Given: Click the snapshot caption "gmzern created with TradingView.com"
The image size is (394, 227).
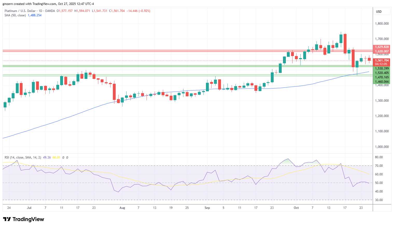Looking at the screenshot, I should [30, 4].
